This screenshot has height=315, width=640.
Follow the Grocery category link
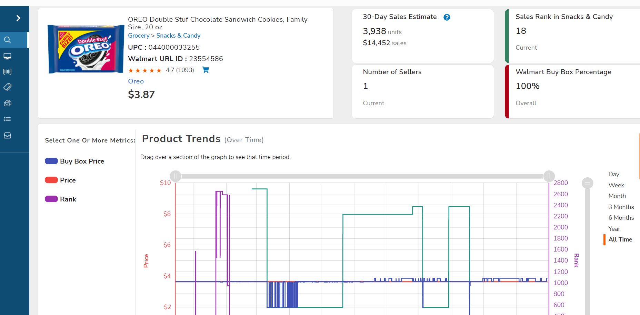click(x=139, y=36)
